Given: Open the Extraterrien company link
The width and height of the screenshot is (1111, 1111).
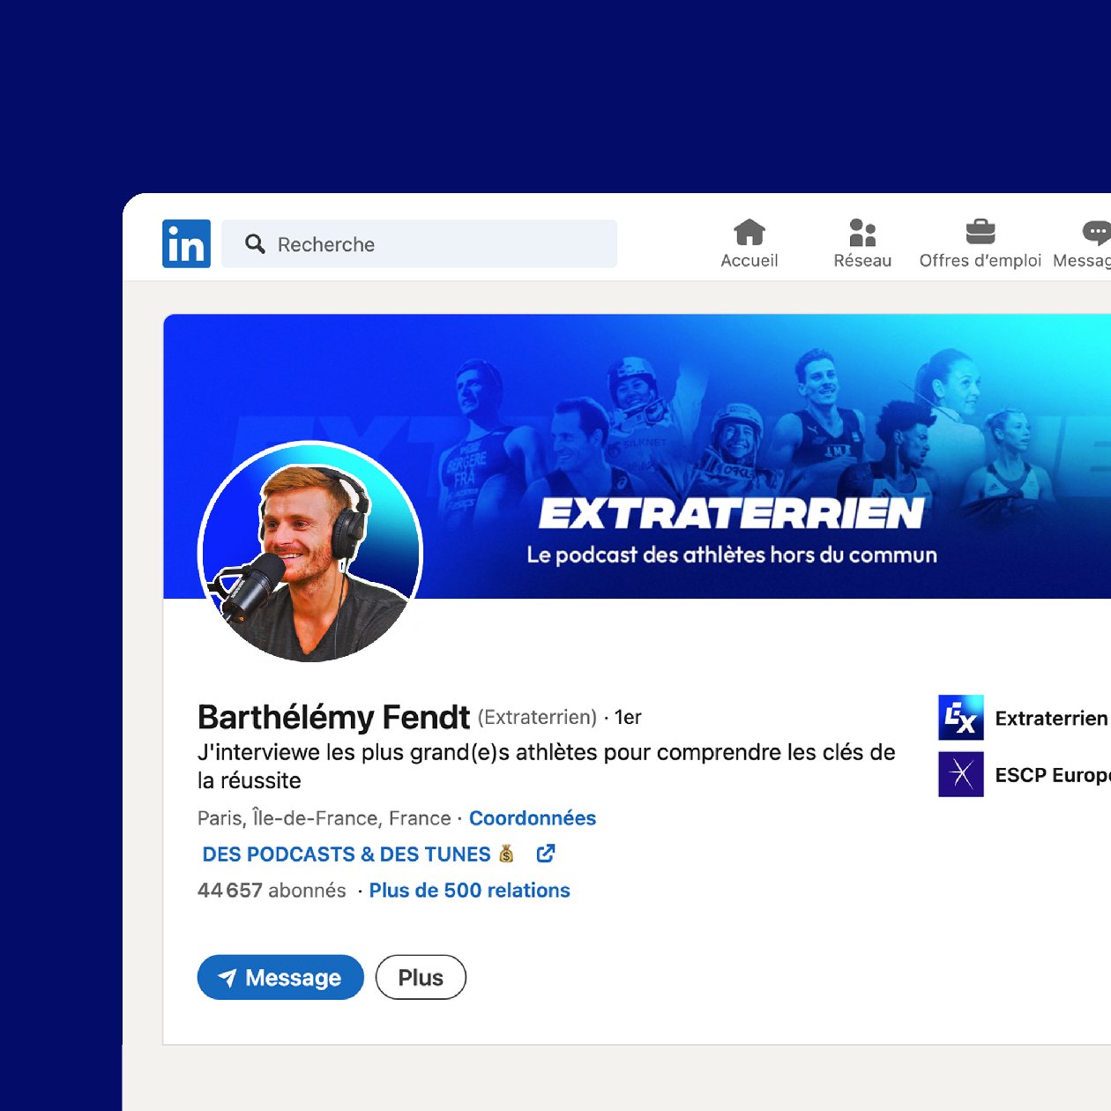Looking at the screenshot, I should click(x=1051, y=719).
